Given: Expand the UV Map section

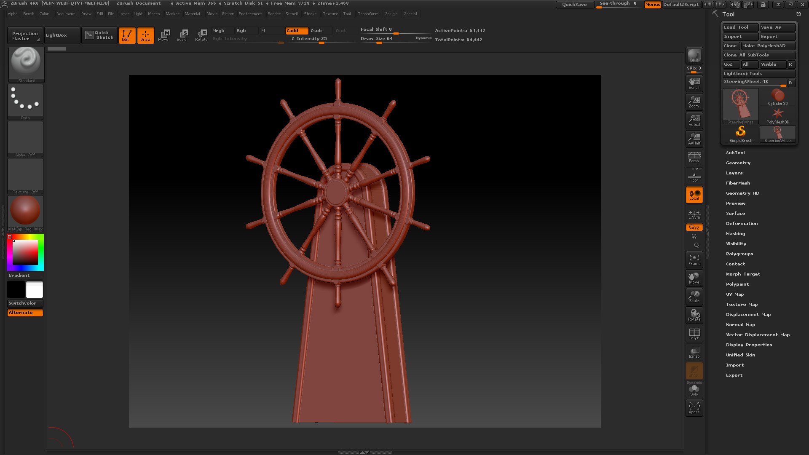Looking at the screenshot, I should click(x=735, y=294).
